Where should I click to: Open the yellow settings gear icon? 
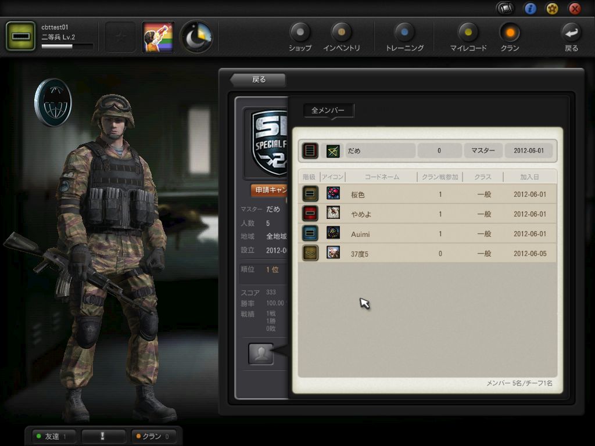click(552, 8)
